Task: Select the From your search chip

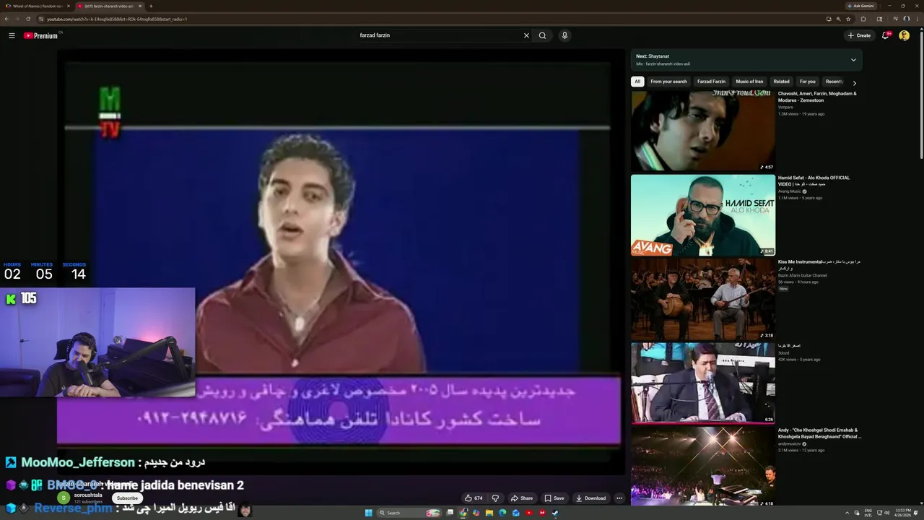Action: 668,82
